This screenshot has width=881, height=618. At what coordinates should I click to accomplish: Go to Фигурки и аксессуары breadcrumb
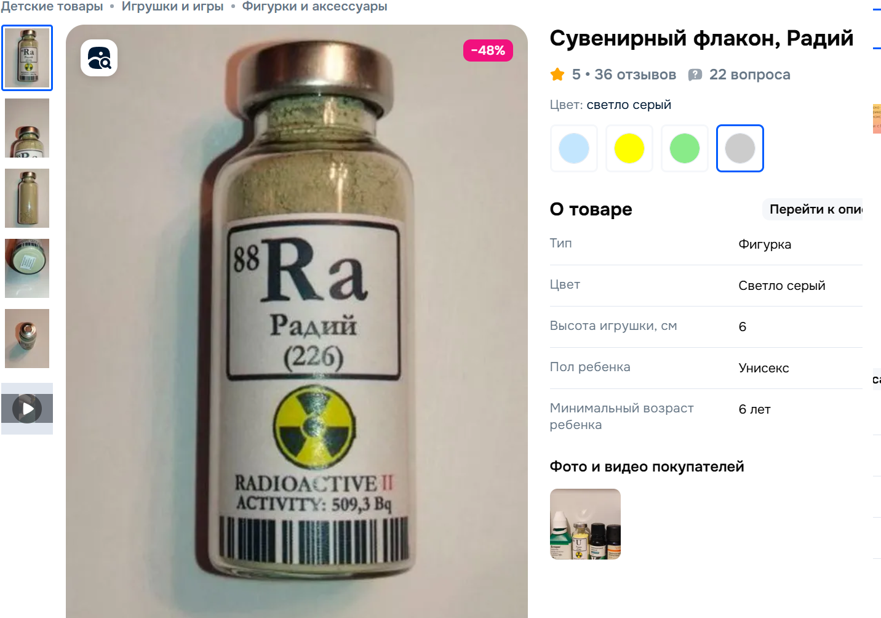coord(314,6)
